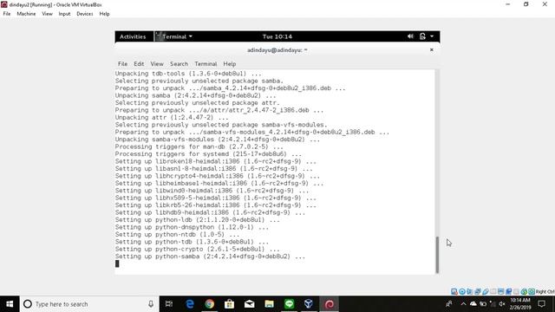The height and width of the screenshot is (312, 555).
Task: Click the 'Setting up python-samba' output line
Action: coord(210,257)
